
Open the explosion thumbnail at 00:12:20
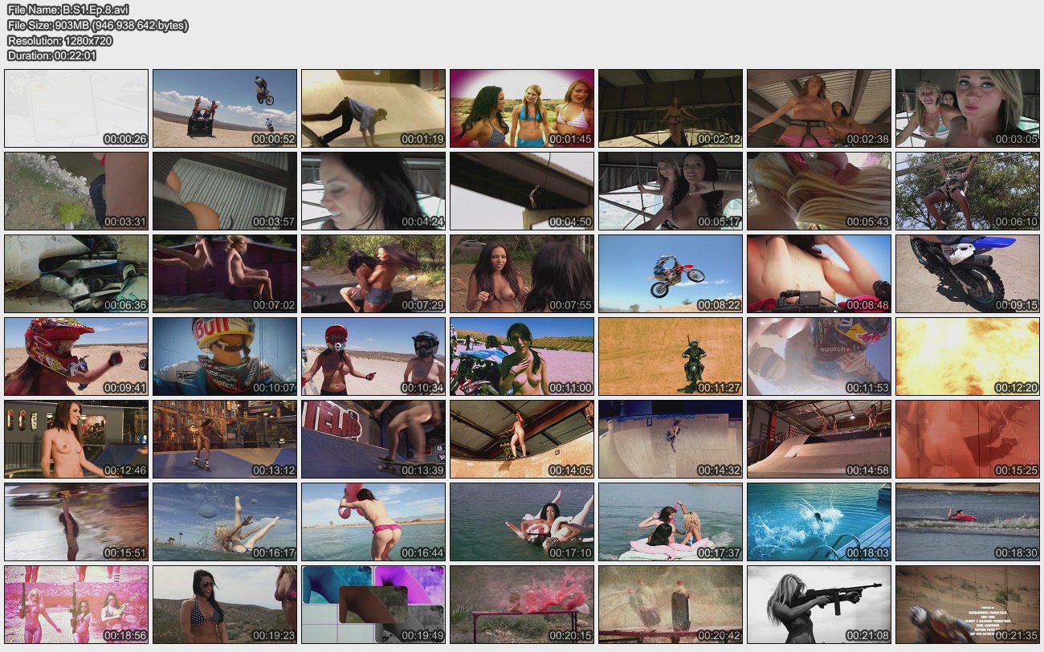pyautogui.click(x=968, y=356)
